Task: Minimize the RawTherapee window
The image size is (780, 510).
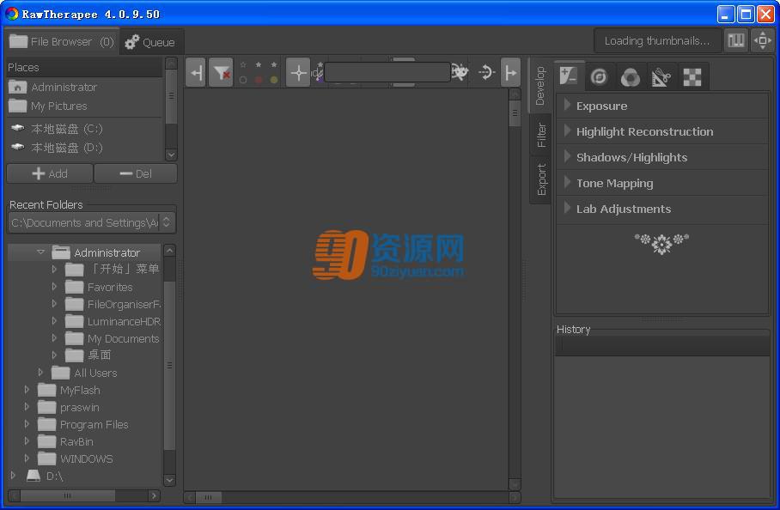Action: [726, 14]
